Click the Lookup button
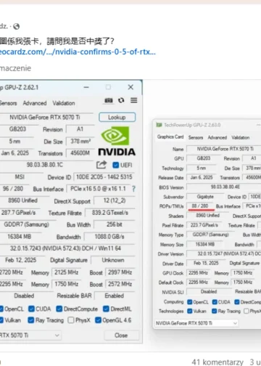The height and width of the screenshot is (366, 261). (117, 117)
